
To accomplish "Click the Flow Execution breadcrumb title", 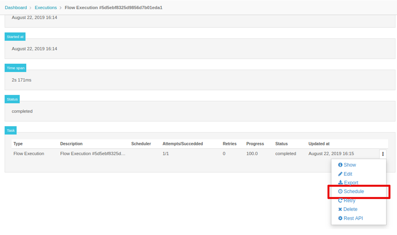I will tap(114, 8).
